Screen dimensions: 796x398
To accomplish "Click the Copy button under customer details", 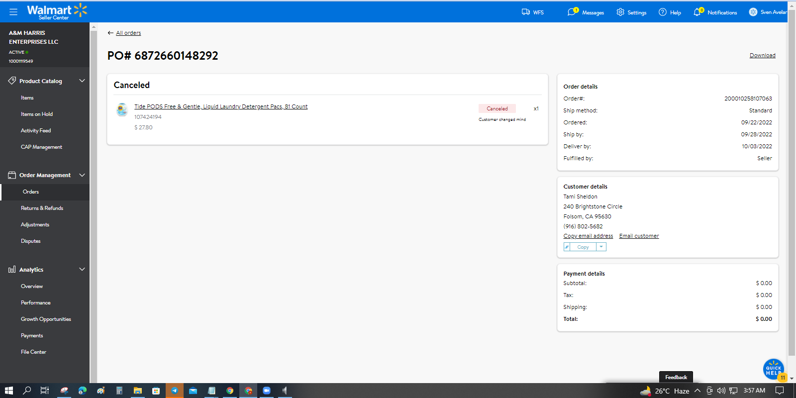I will [583, 247].
